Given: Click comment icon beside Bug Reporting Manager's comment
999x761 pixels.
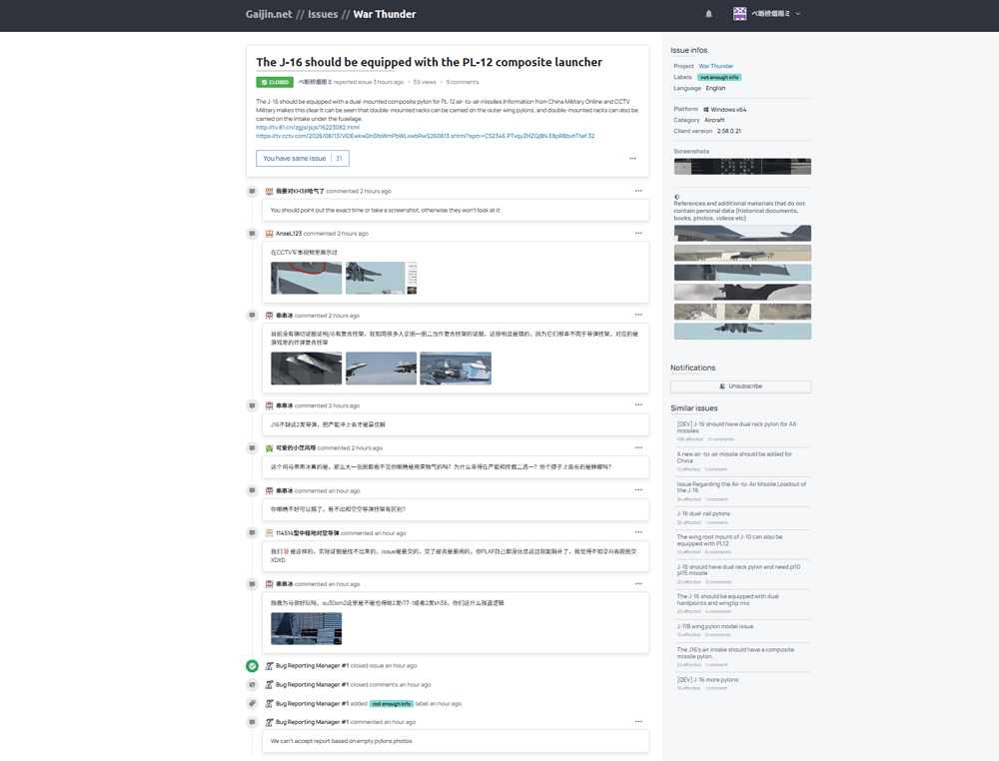Looking at the screenshot, I should 253,722.
